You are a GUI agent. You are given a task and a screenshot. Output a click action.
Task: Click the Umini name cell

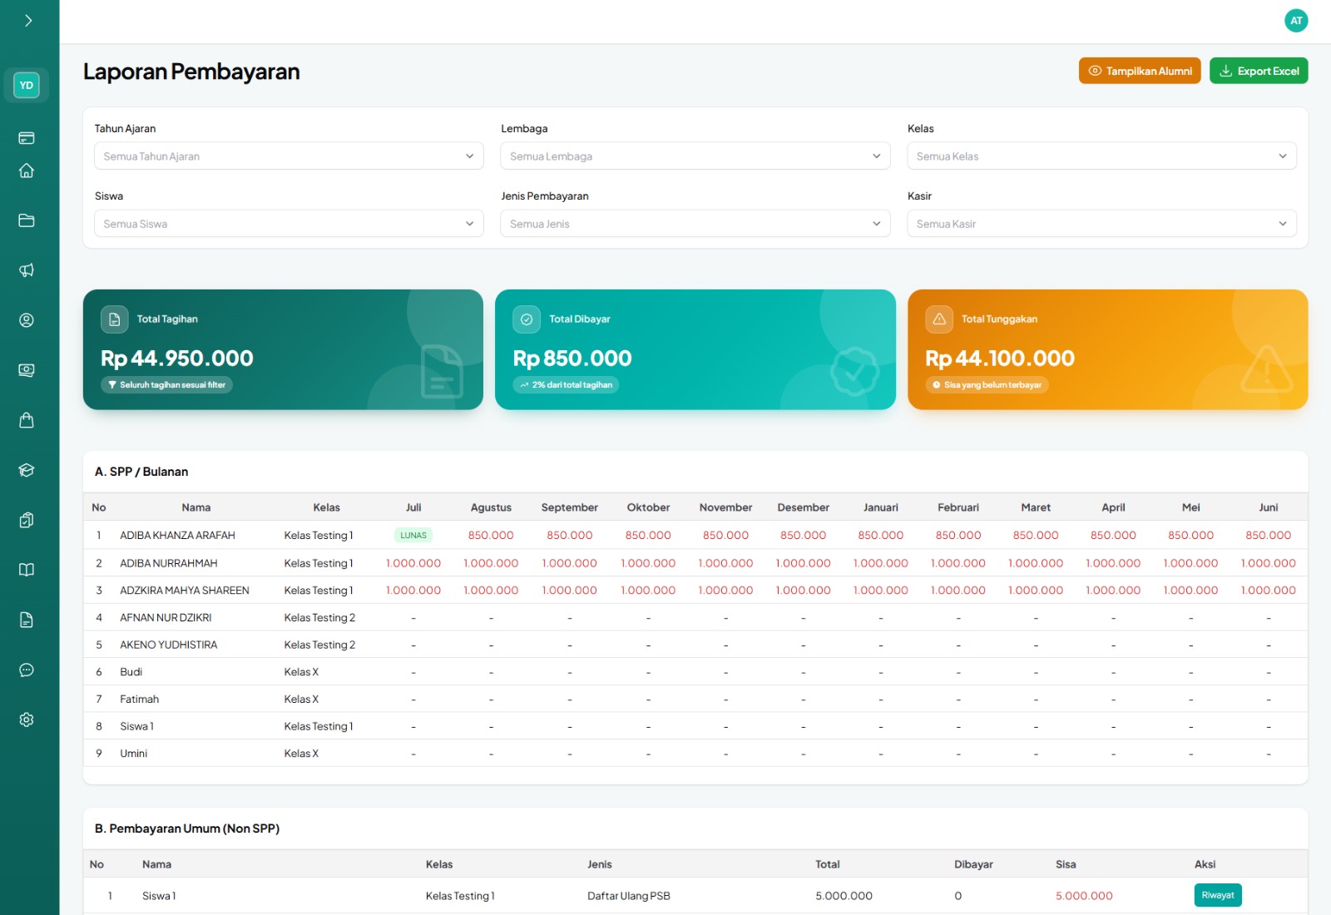click(x=134, y=754)
